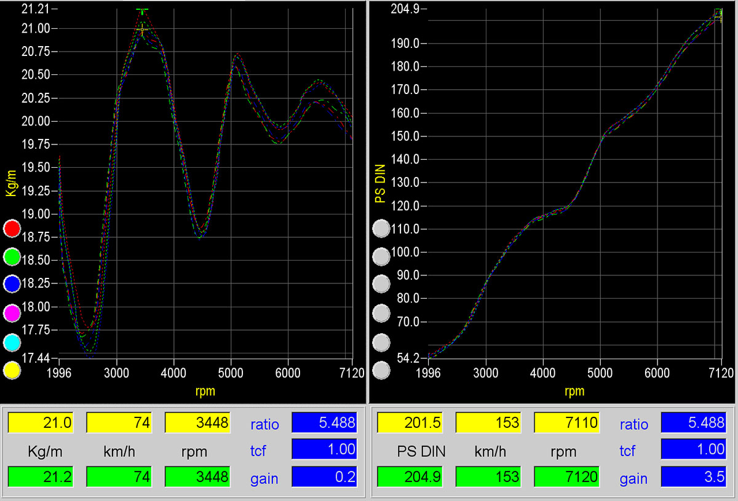The width and height of the screenshot is (738, 501).
Task: Click the torque panel gain field 0.2
Action: 324,477
